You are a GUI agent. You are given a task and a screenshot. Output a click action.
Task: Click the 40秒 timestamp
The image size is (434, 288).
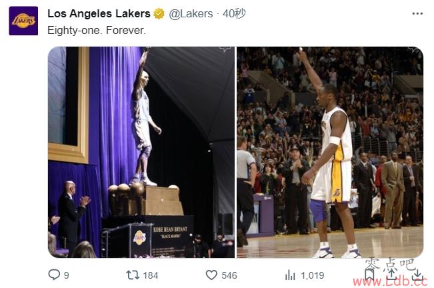[234, 13]
